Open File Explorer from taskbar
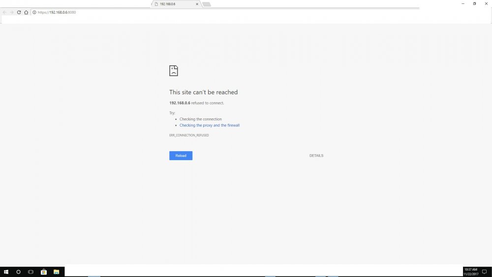Image resolution: width=492 pixels, height=277 pixels. coord(56,272)
